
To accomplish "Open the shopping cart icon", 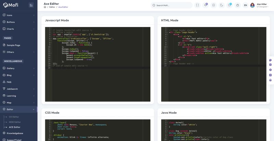I will [237, 5].
